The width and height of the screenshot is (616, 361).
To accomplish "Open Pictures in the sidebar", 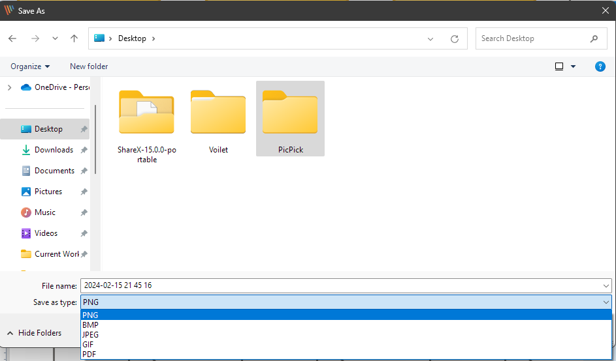I will point(41,192).
